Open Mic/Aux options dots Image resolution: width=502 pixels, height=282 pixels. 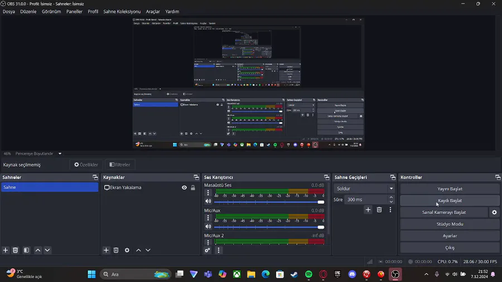tap(208, 218)
